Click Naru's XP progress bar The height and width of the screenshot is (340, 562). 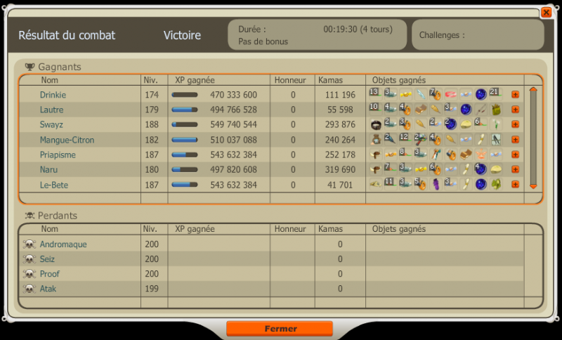(185, 170)
